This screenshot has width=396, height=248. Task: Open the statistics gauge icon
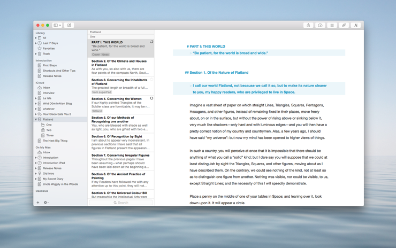click(x=320, y=25)
